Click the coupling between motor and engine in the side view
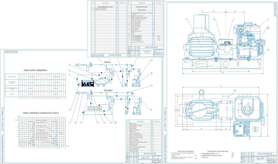Image resolution: width=278 pixels, height=164 pixels. pos(226,46)
